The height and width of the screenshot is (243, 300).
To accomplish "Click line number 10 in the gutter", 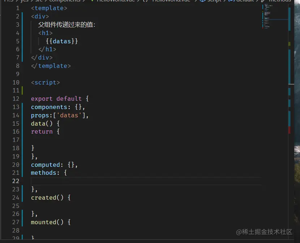I will pos(16,82).
